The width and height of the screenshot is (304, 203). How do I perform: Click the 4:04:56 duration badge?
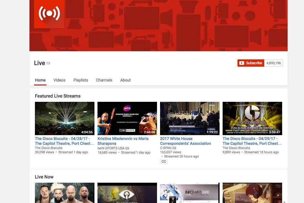(87, 132)
